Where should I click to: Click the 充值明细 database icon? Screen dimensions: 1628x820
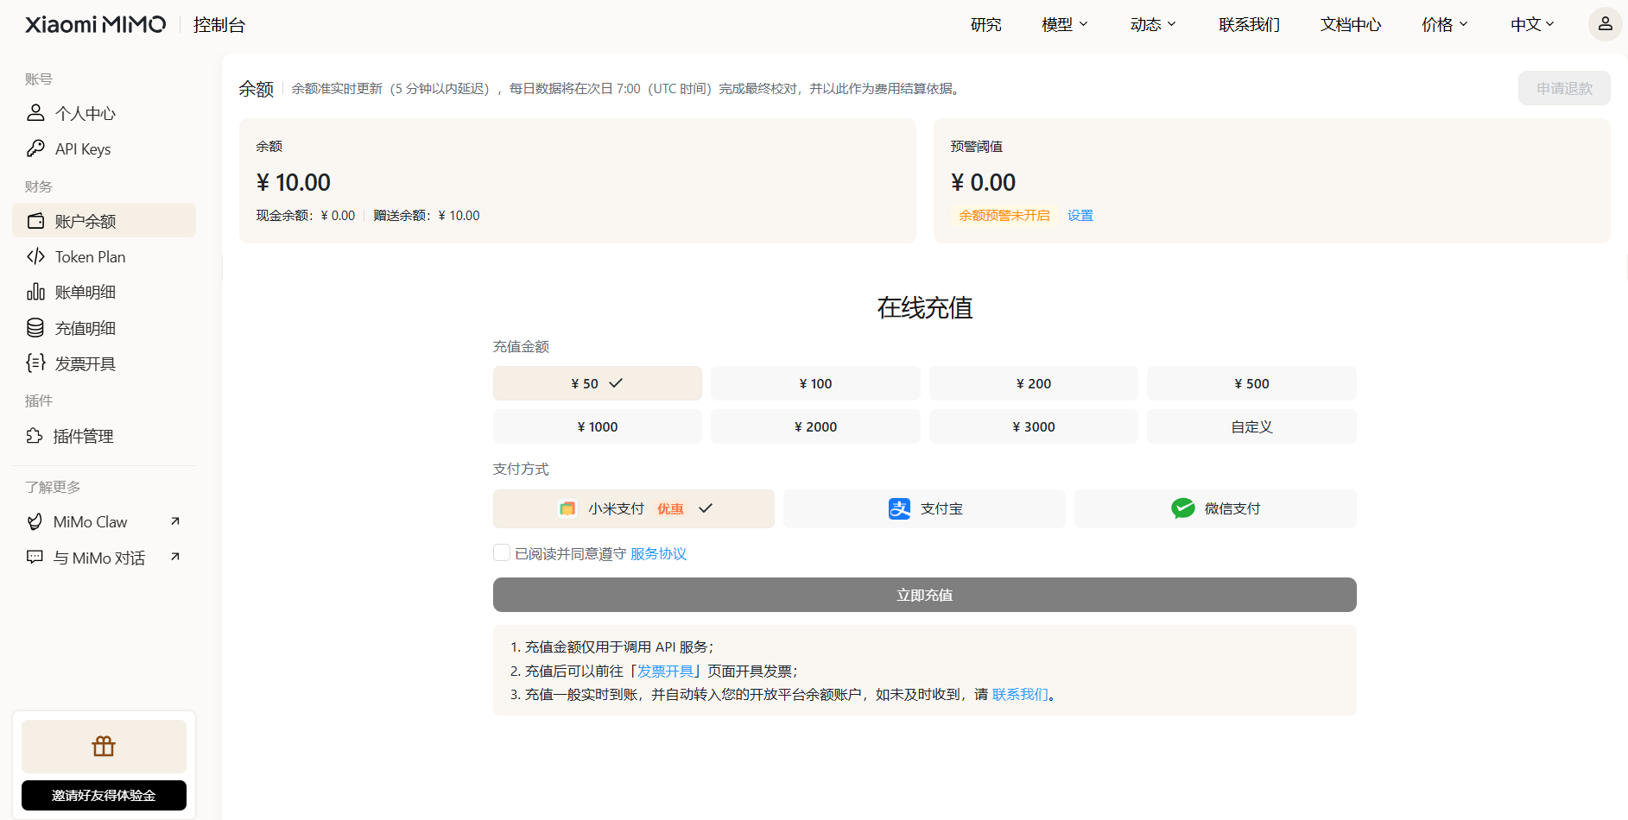(35, 328)
